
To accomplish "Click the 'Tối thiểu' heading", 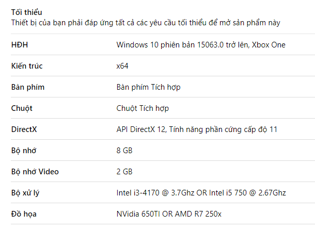I will pyautogui.click(x=26, y=12).
